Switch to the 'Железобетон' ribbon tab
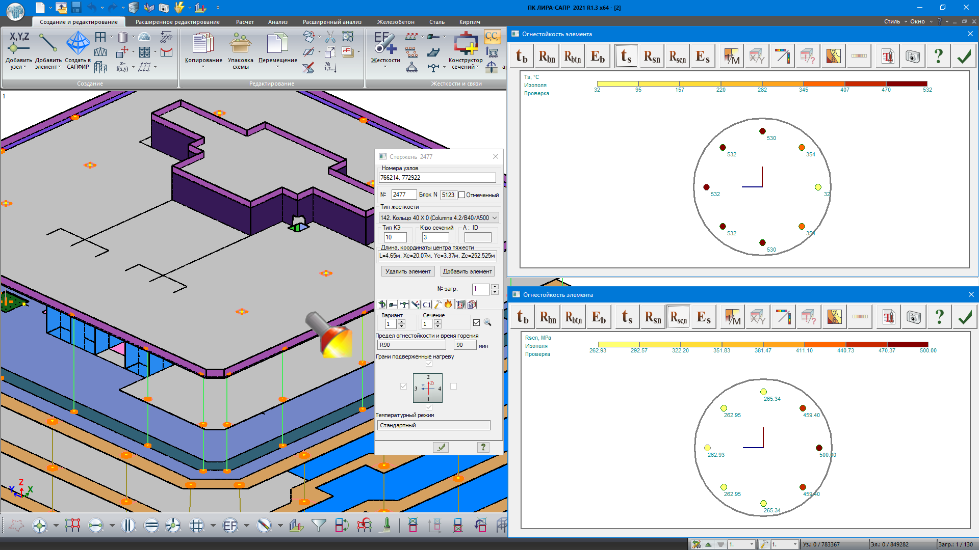Screen dimensions: 979x550 pos(395,22)
